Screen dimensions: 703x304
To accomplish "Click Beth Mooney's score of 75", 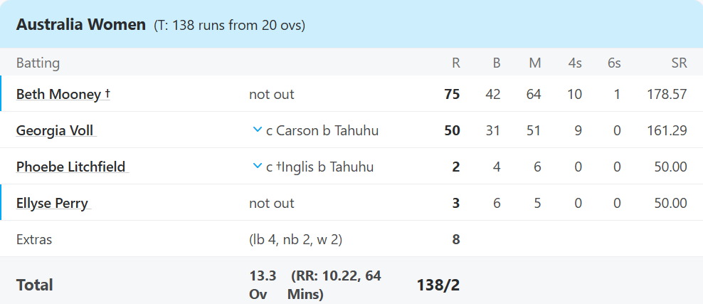I will click(x=452, y=95).
